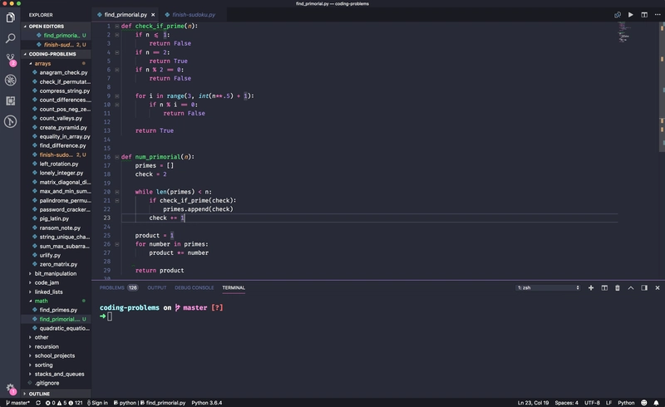Click the editor vertical scrollbar
Viewport: 665px width, 407px height.
coord(662,87)
